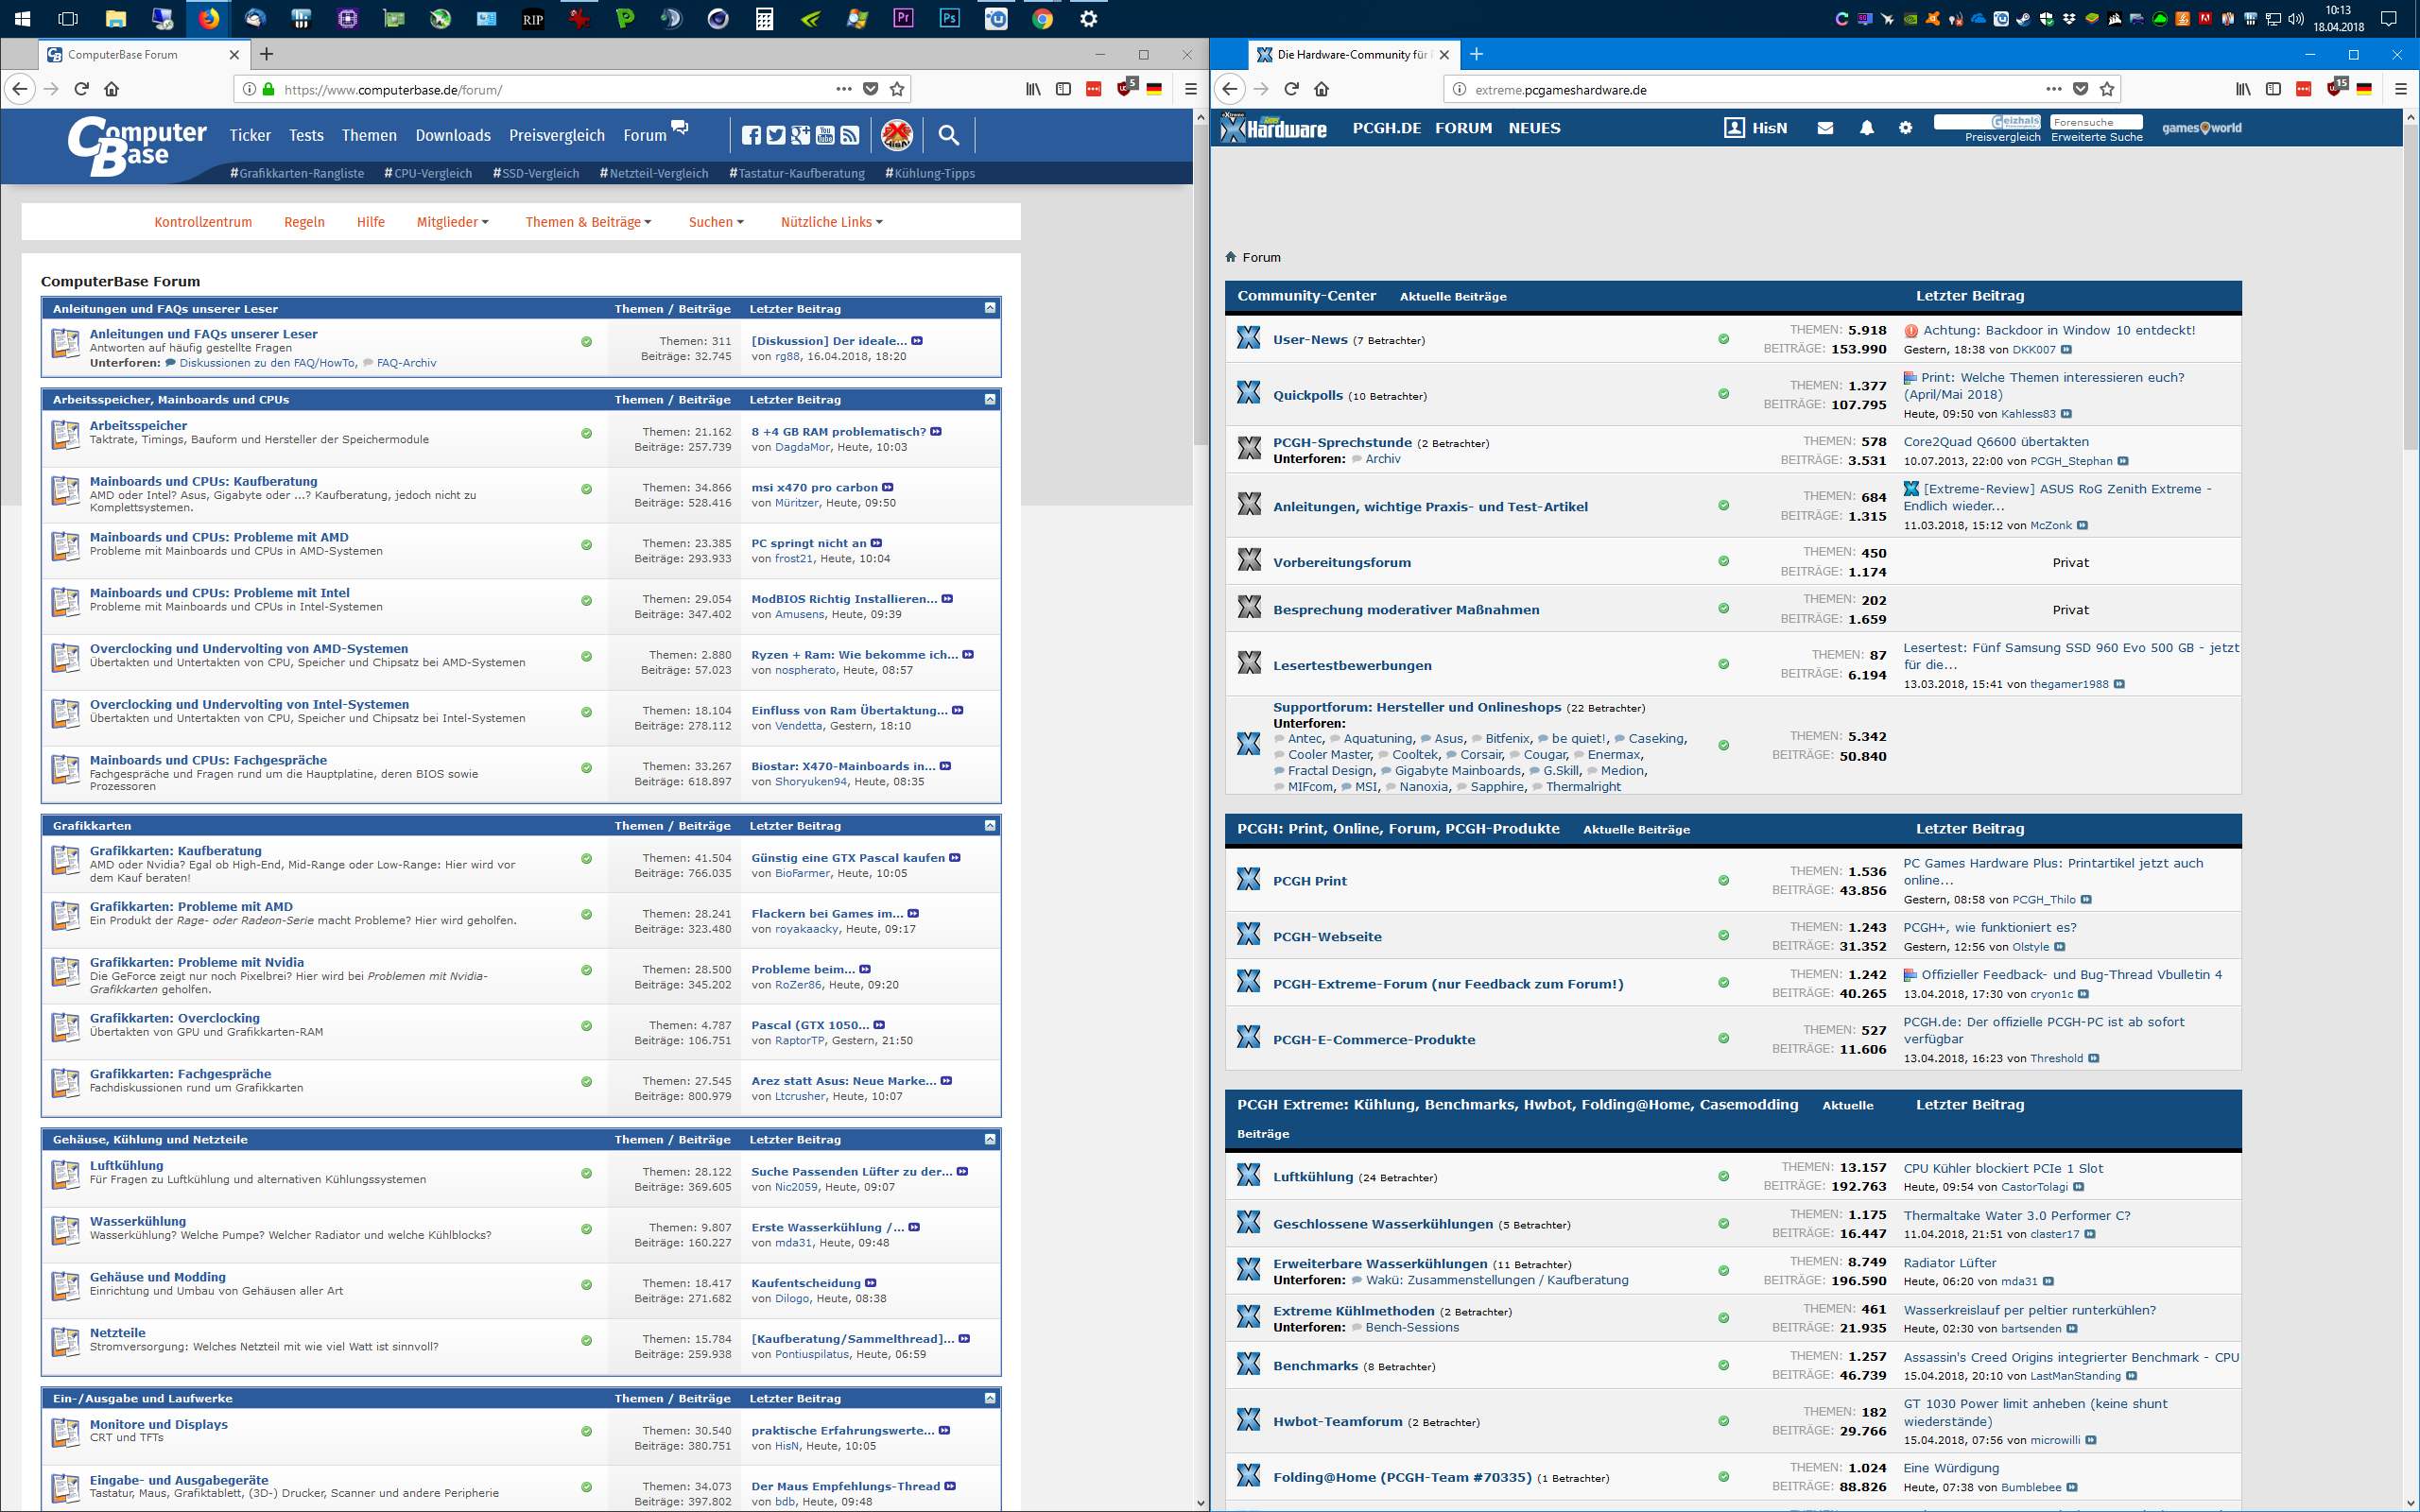This screenshot has width=2420, height=1512.
Task: Collapse the Grafikkarten forum category
Action: (x=989, y=825)
